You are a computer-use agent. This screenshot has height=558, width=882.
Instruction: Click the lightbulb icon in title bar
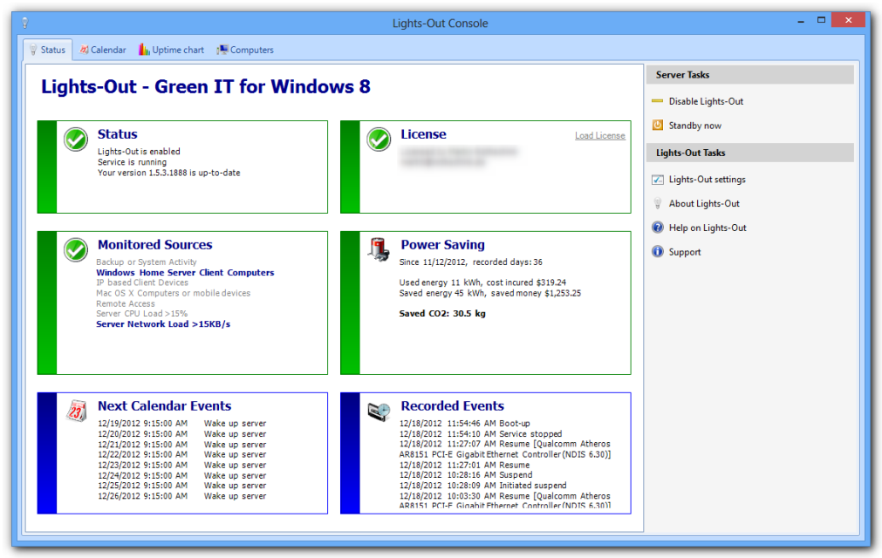(x=24, y=23)
